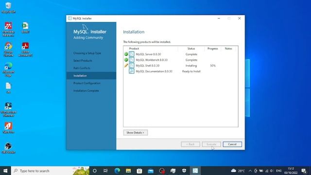Image resolution: width=311 pixels, height=175 pixels.
Task: Click the MySQL Server product icon
Action: click(132, 54)
